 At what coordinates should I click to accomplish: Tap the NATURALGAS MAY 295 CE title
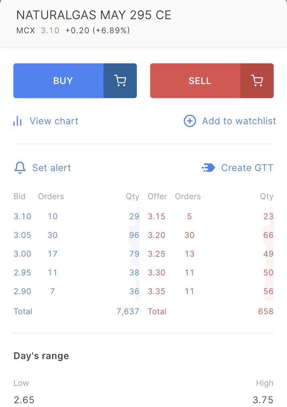pos(94,15)
